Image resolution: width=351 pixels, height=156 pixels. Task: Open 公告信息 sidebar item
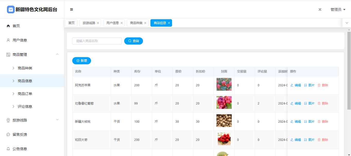[32, 149]
